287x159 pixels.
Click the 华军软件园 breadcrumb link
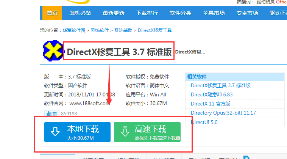(74, 30)
